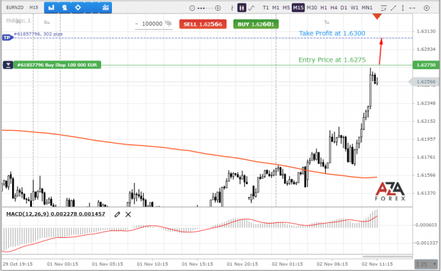Select the horizontal line drawing tool

click(x=413, y=8)
